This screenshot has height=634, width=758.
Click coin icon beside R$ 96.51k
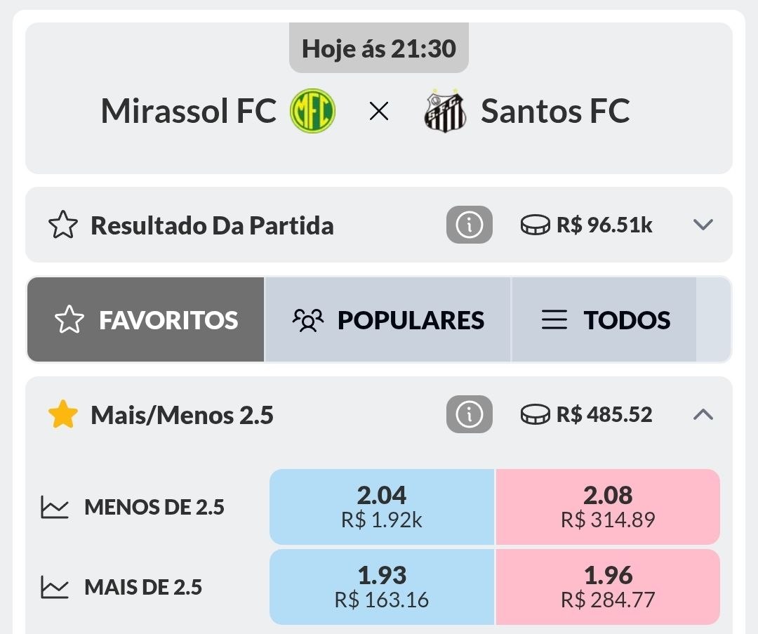point(535,225)
